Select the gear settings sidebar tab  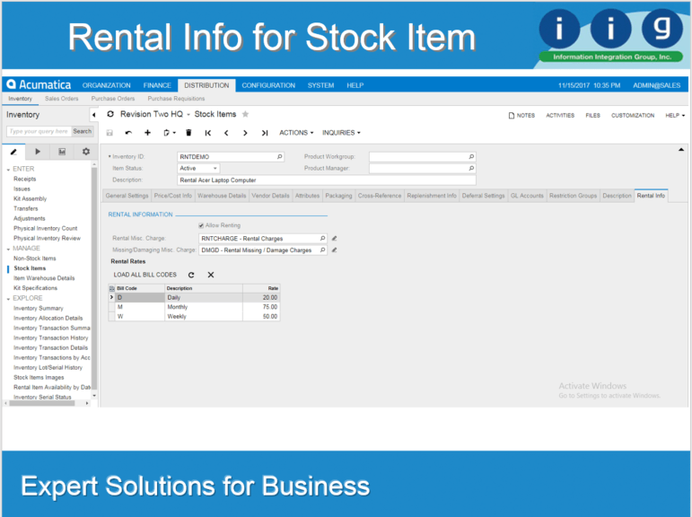86,152
